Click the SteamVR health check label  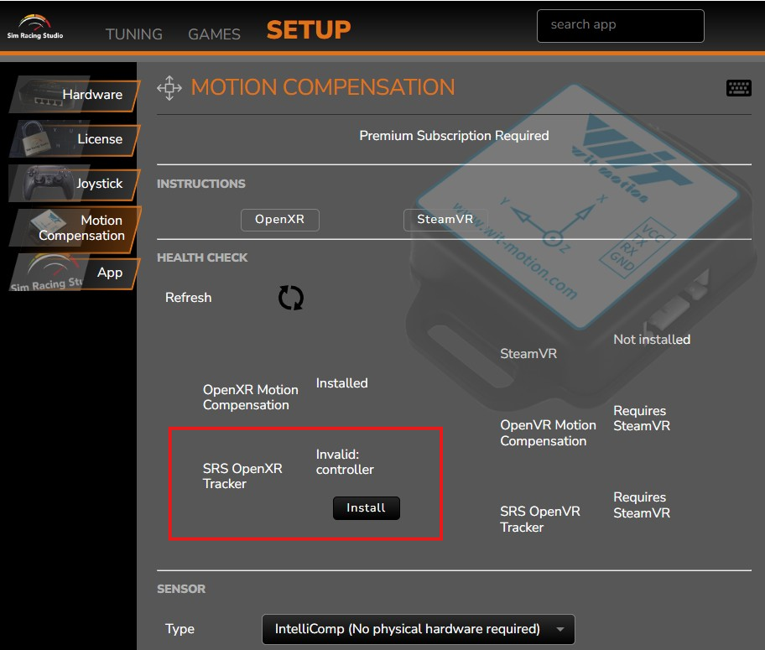[x=528, y=353]
